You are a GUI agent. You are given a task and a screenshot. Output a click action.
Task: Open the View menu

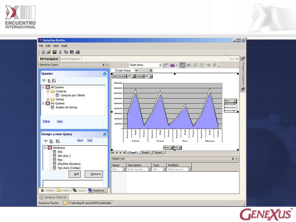click(x=56, y=46)
